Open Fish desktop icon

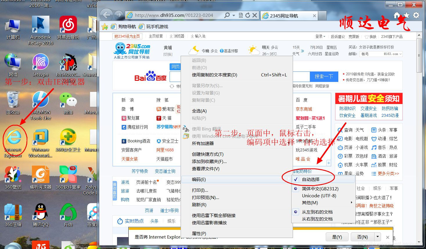[x=68, y=215]
